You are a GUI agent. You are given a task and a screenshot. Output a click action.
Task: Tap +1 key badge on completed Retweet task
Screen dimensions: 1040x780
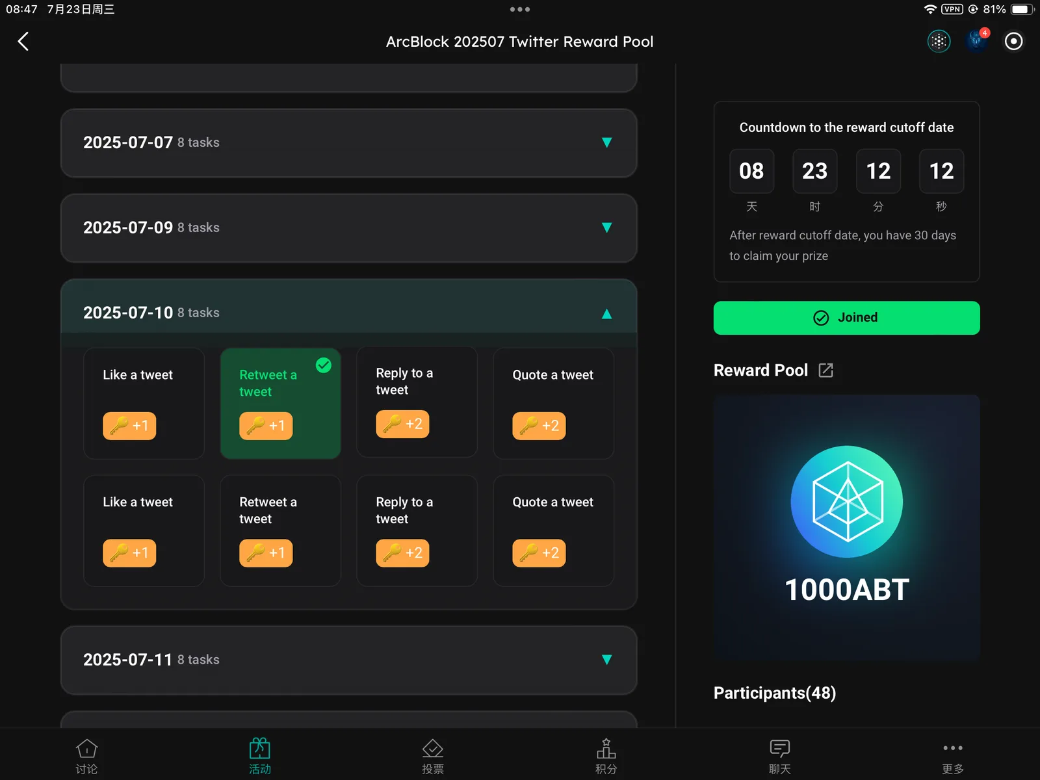point(266,426)
